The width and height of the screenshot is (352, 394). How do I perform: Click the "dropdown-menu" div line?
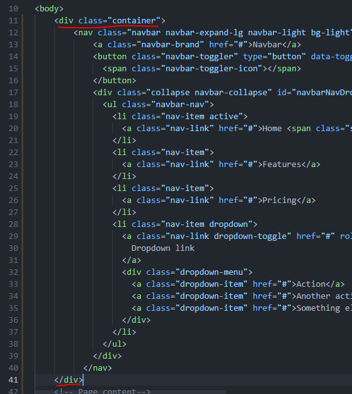pos(187,272)
